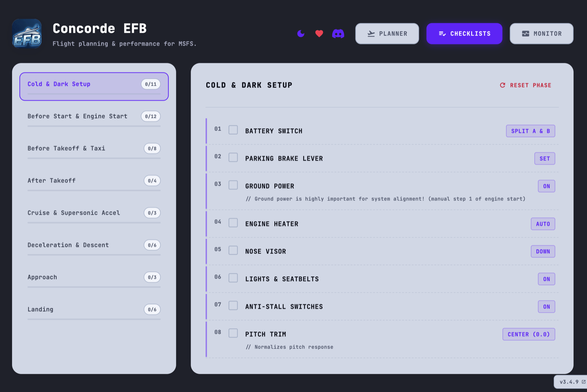Click the 0/12 progress counter badge
Viewport: 587px width, 392px height.
point(151,117)
